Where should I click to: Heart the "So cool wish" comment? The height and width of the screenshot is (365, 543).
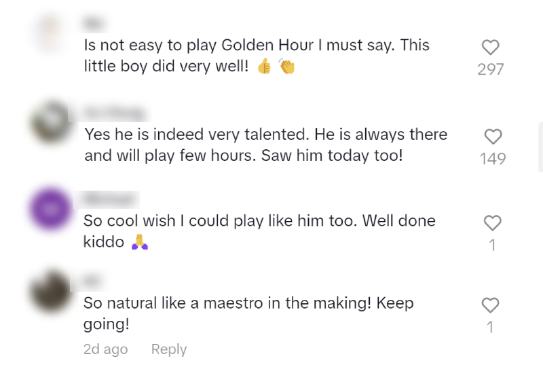tap(492, 223)
